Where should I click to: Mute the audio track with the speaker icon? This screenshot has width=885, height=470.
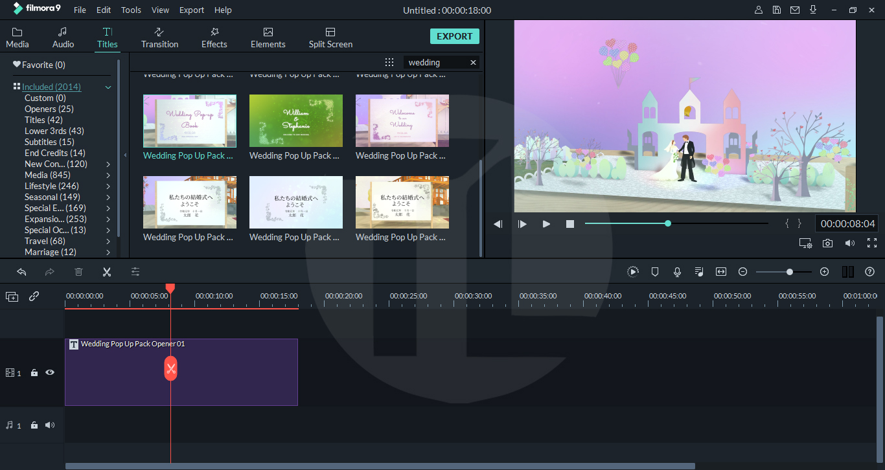coord(50,425)
